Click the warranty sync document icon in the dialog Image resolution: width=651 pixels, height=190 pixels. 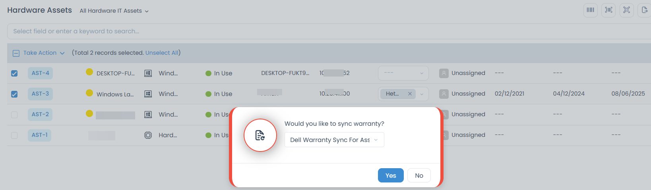click(x=260, y=135)
